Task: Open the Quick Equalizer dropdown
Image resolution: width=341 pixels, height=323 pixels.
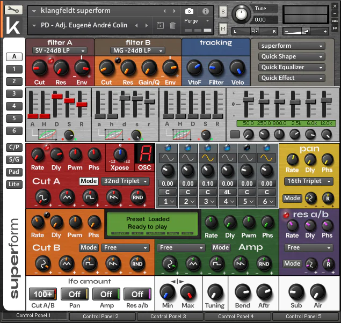Action: pos(292,68)
